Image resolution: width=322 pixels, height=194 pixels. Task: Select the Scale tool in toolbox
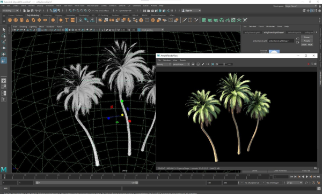(x=4, y=60)
